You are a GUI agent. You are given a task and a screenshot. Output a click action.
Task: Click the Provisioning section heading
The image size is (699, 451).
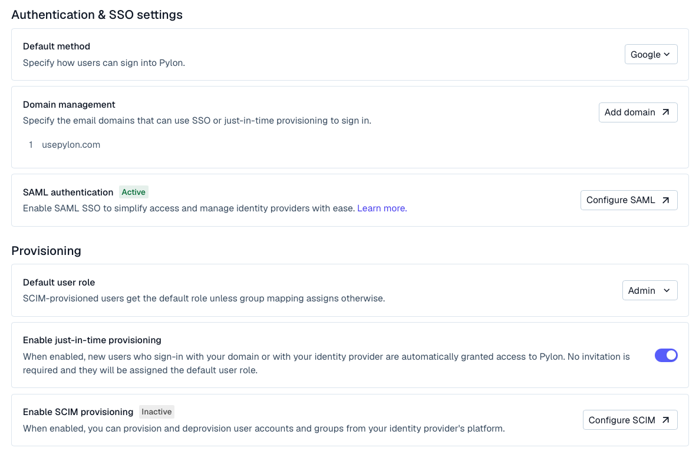(x=46, y=251)
